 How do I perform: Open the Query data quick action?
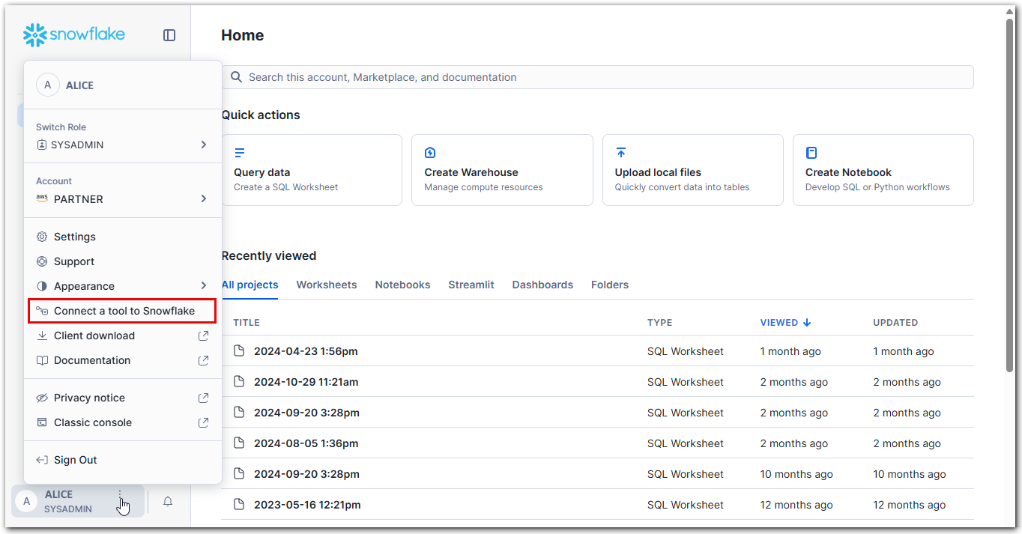click(x=312, y=170)
